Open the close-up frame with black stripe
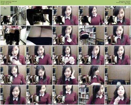 click(39, 35)
